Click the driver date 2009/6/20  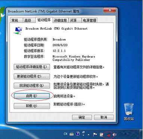click(60, 45)
